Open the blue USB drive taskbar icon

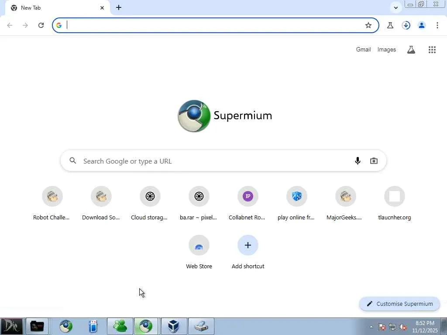(93, 326)
